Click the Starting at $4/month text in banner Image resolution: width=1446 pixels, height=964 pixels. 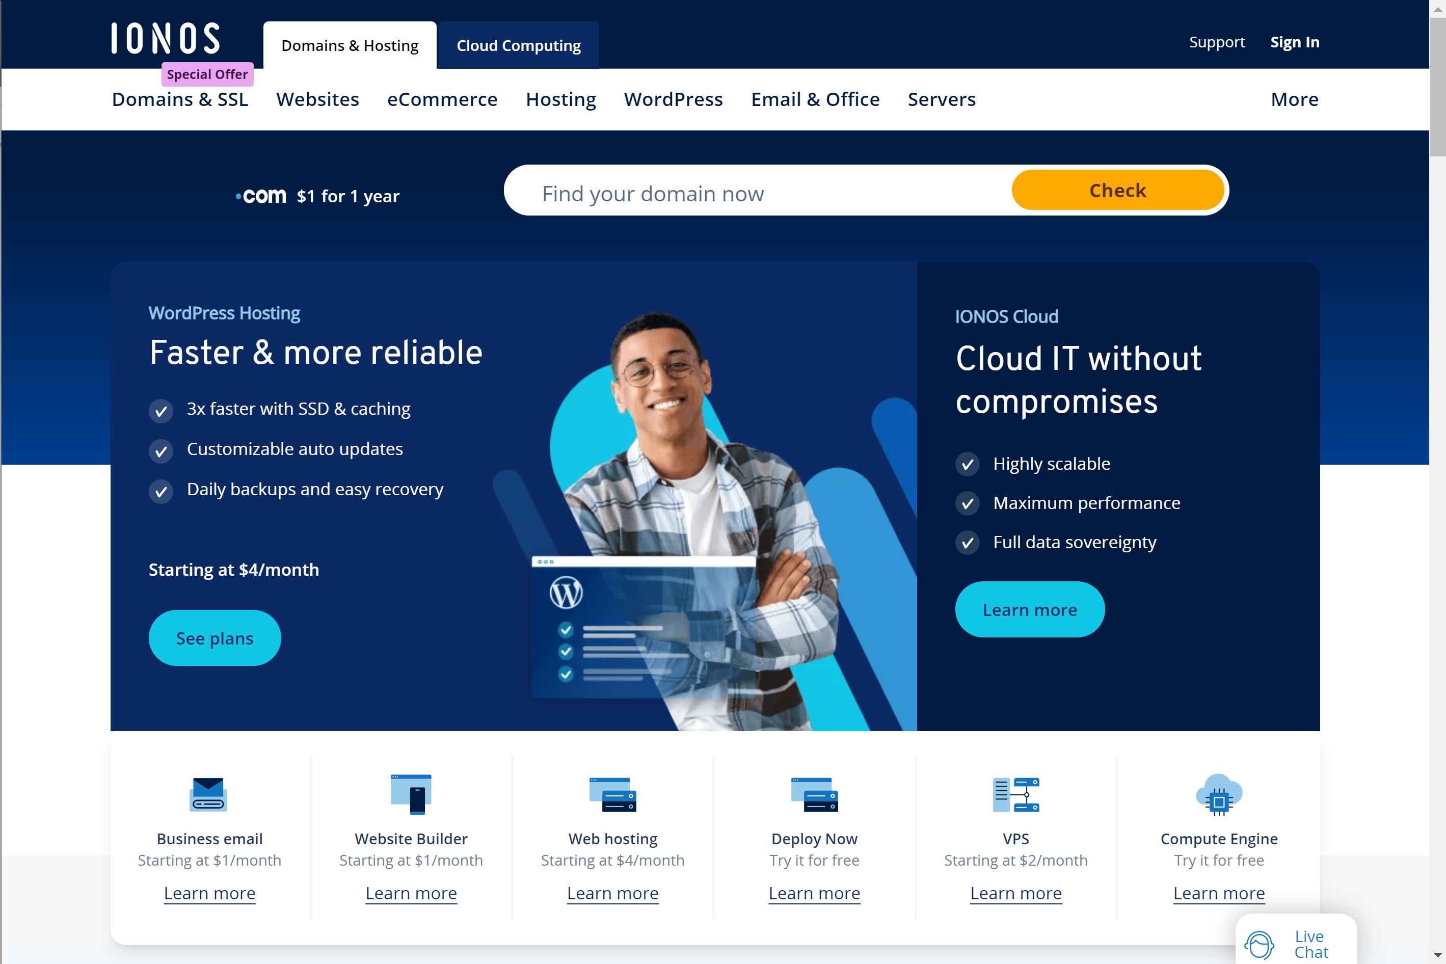pyautogui.click(x=234, y=570)
